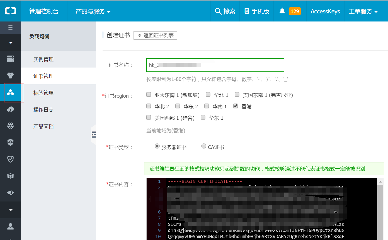Image resolution: width=388 pixels, height=240 pixels.
Task: Collapse lower sidebar section arrow
Action: (x=11, y=210)
